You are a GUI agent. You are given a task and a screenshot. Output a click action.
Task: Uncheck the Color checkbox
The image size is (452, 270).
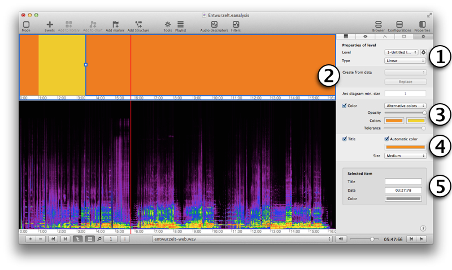click(344, 105)
